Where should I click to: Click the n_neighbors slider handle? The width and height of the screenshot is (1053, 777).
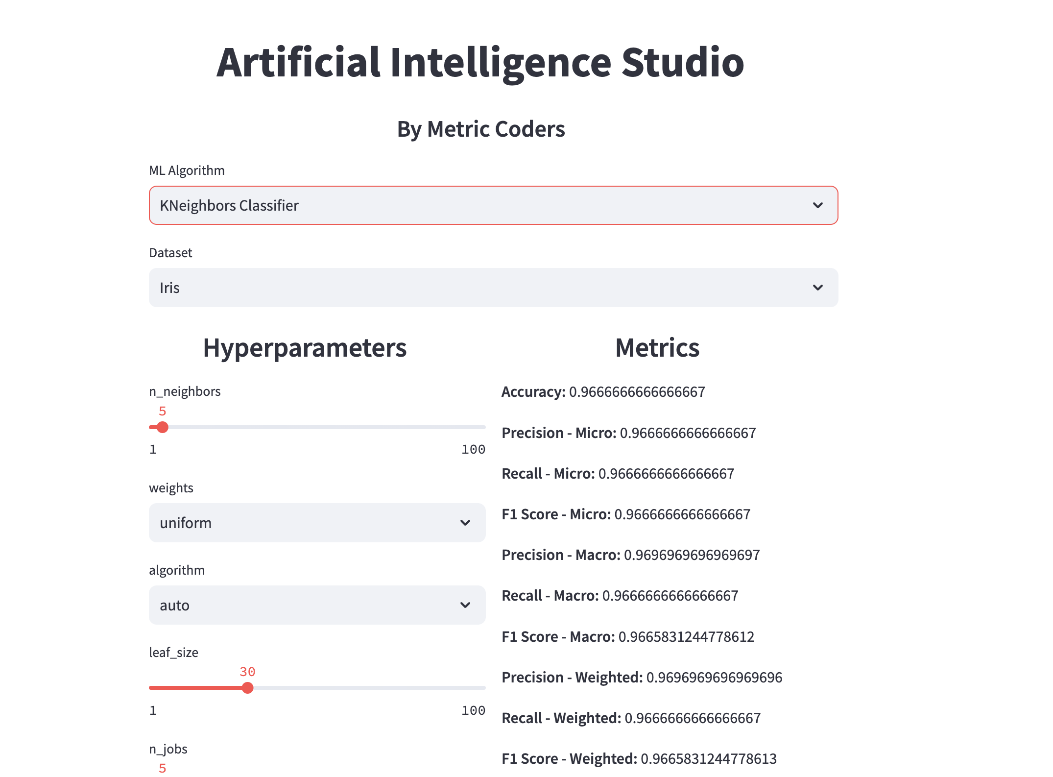coord(163,427)
